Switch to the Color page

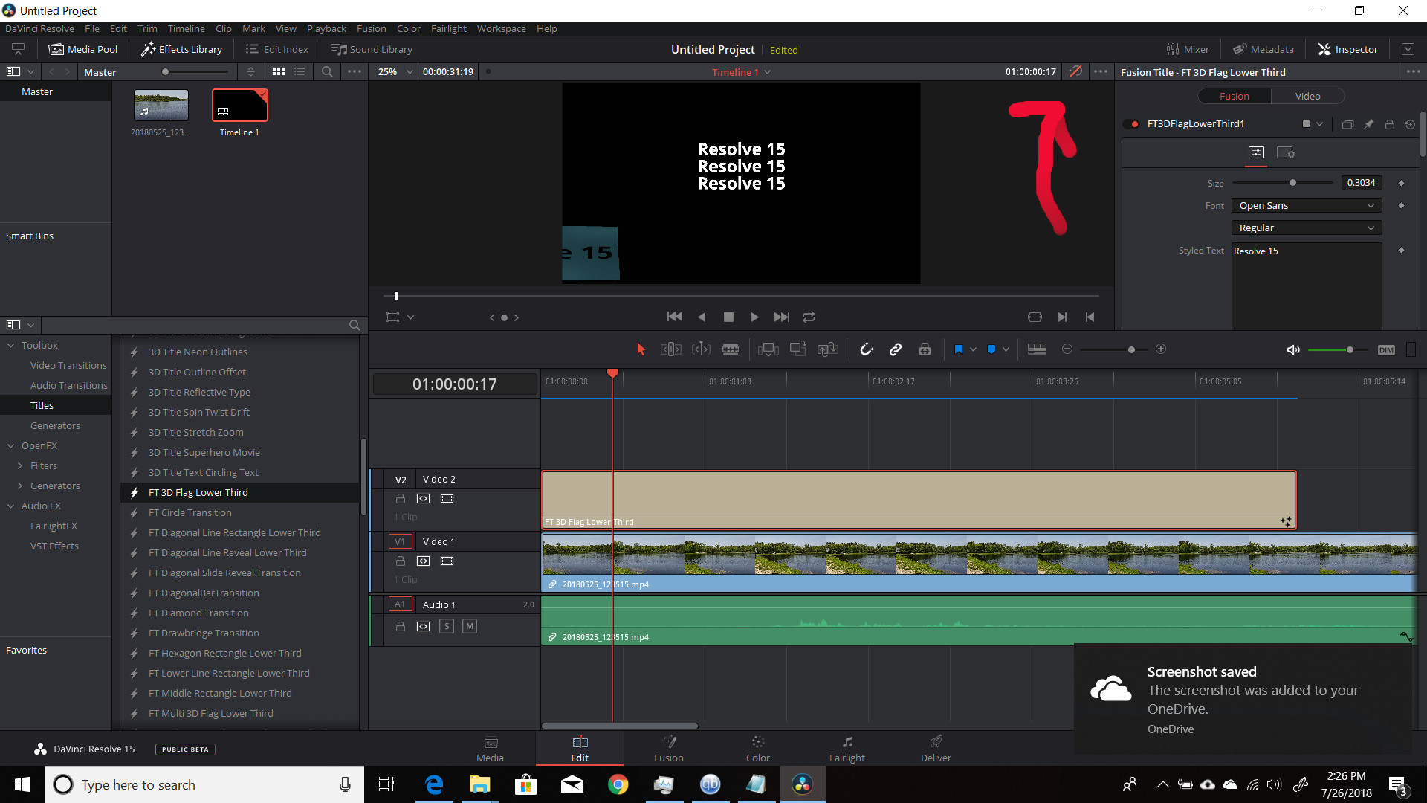pos(757,749)
